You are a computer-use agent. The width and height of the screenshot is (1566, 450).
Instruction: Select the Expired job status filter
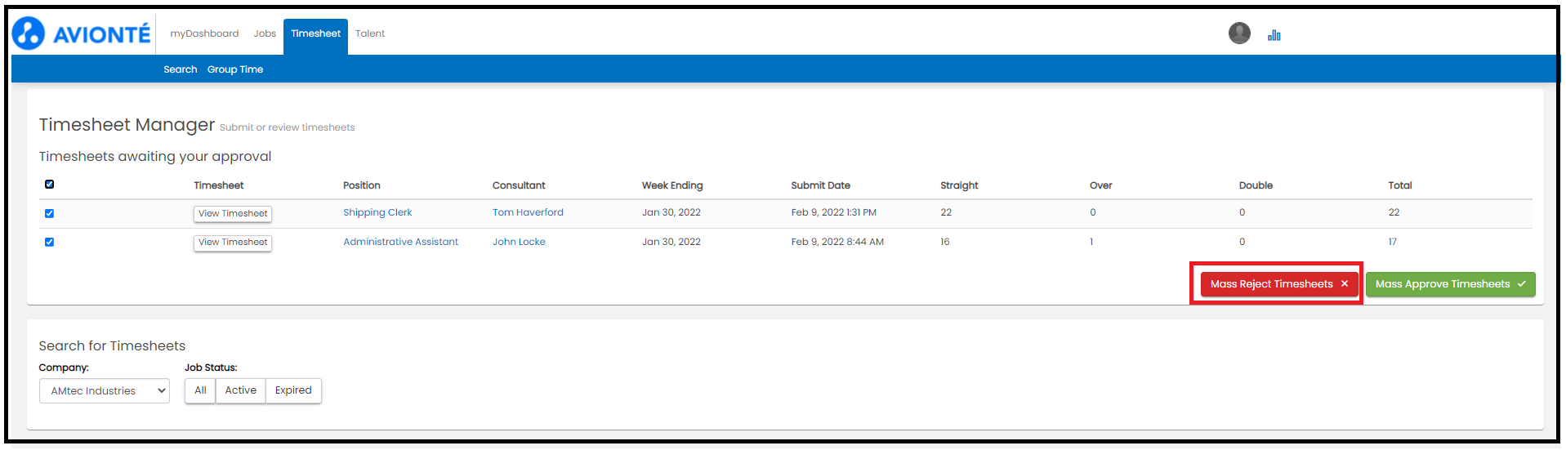(x=293, y=390)
